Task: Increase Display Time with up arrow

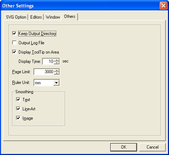Action: point(57,60)
